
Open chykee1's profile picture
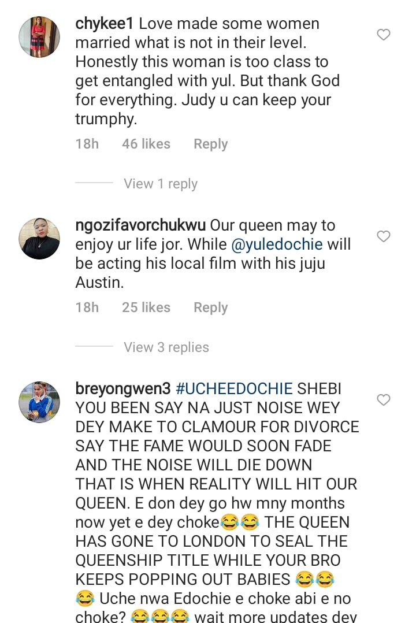[39, 37]
